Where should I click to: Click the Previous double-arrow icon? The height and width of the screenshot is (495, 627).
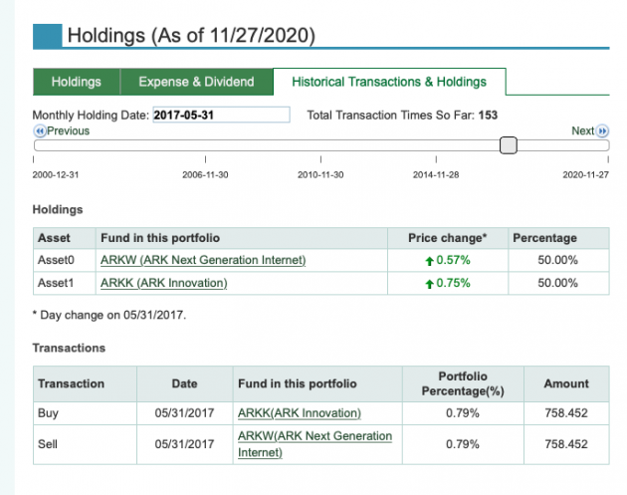tap(40, 130)
